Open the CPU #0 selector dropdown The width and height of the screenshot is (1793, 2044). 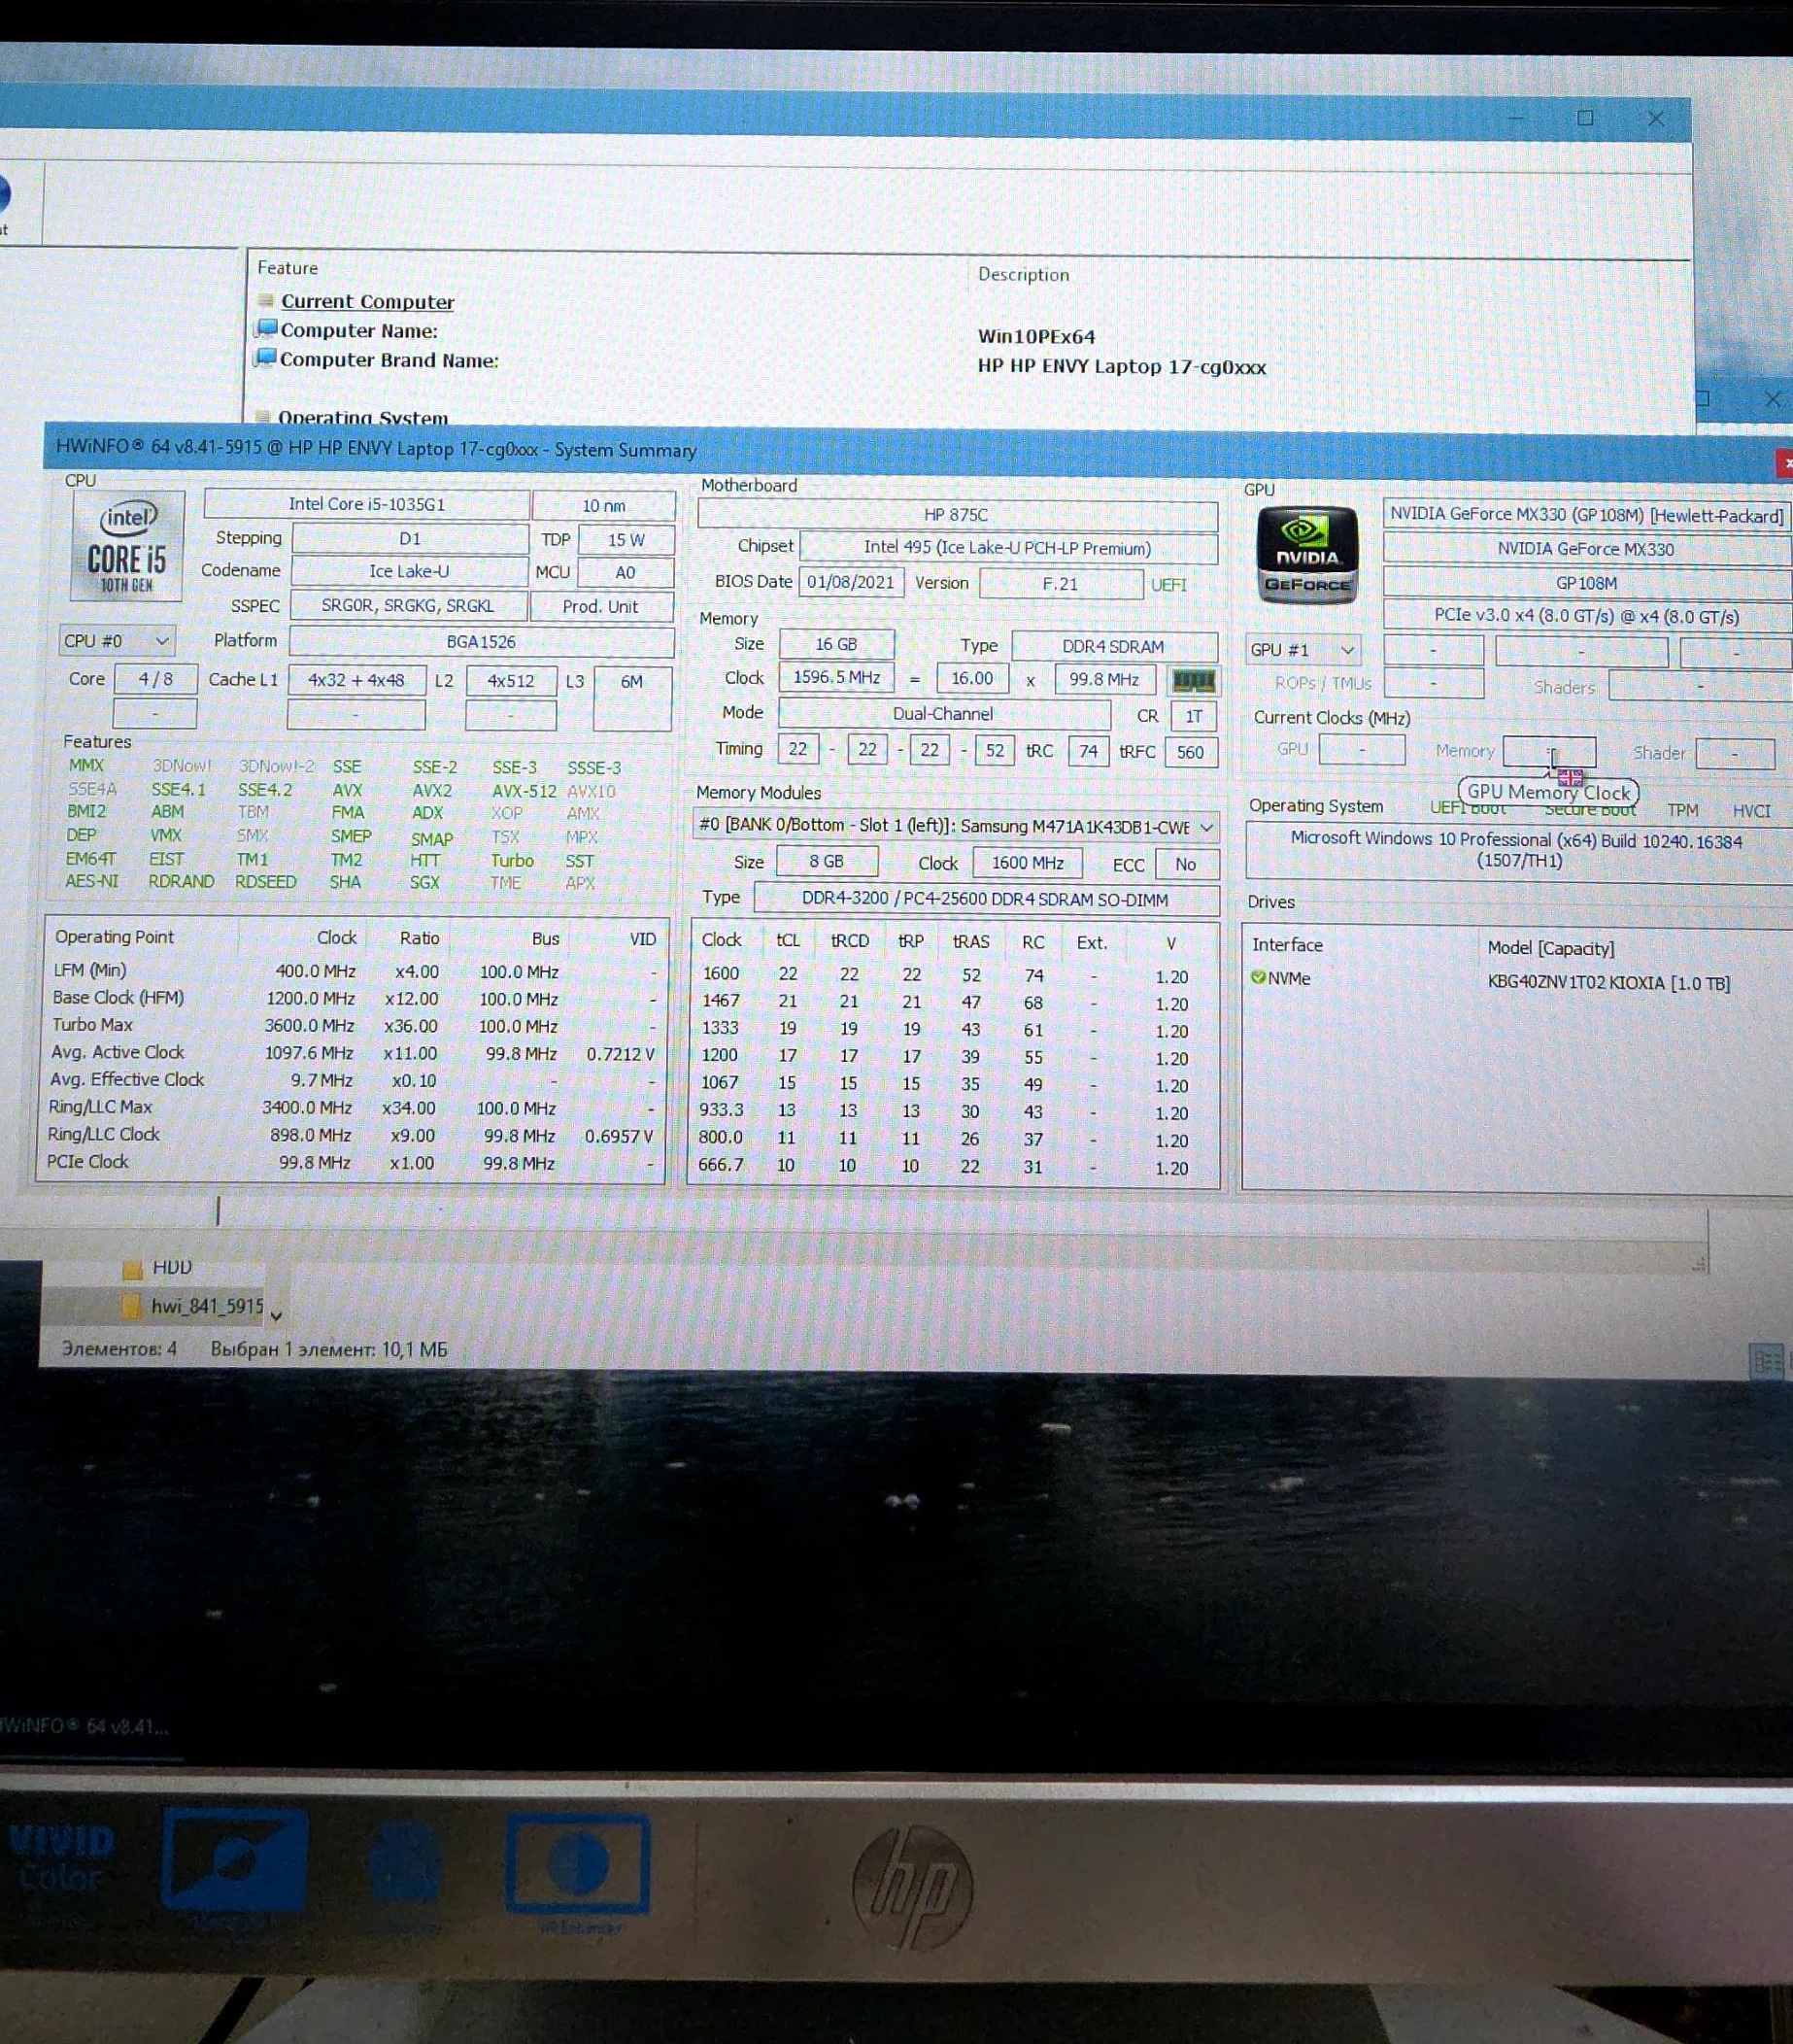(x=117, y=640)
